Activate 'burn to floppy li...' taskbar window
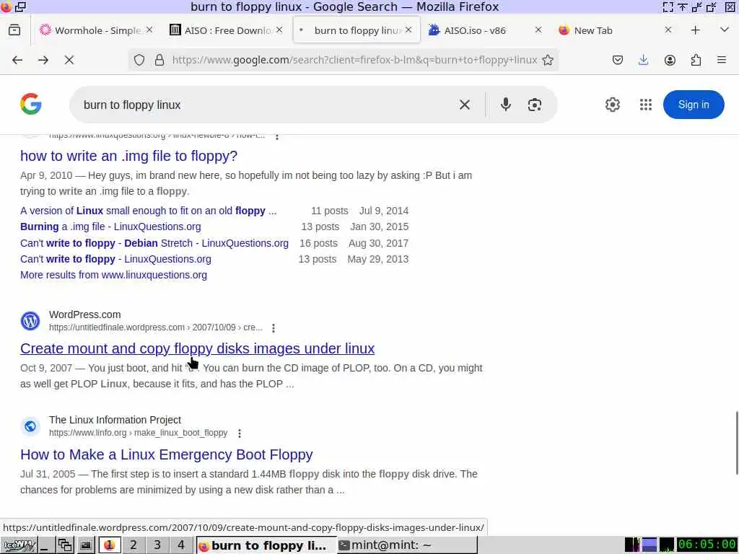This screenshot has height=554, width=739. pyautogui.click(x=266, y=545)
